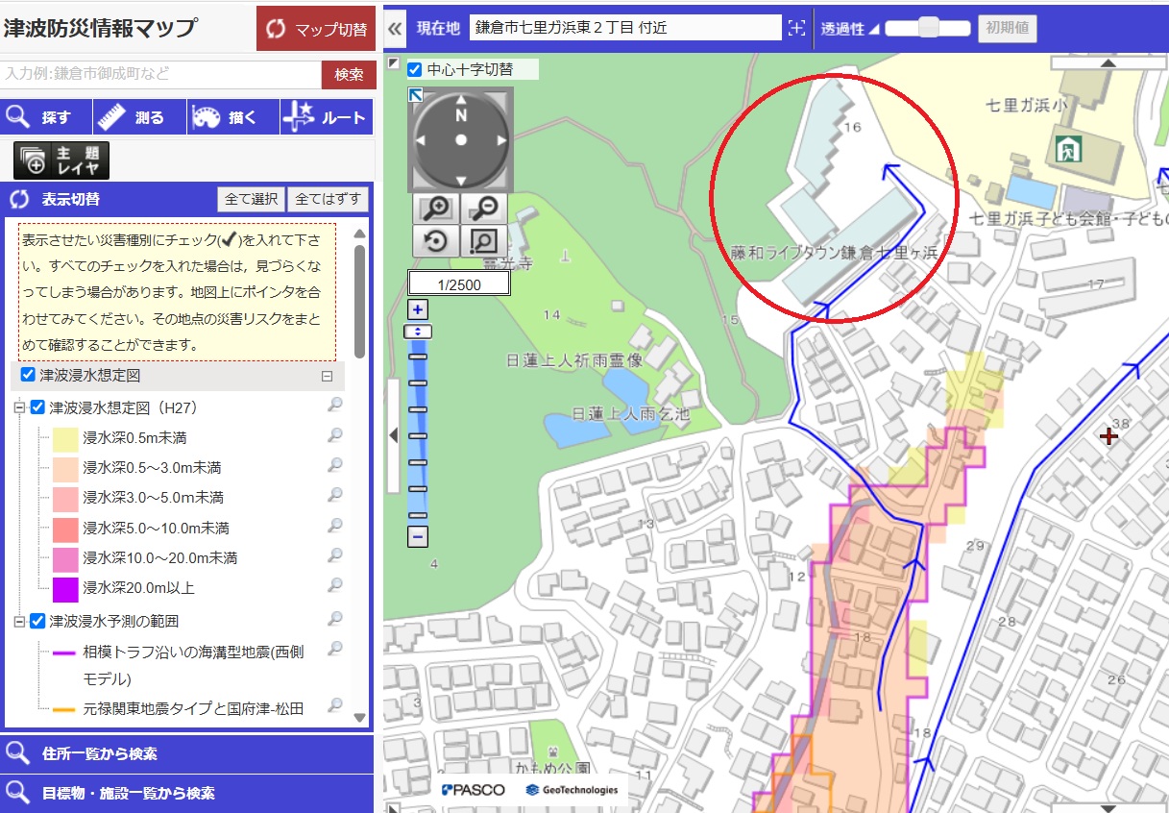Select the ルート route tab
Viewport: 1169px width, 813px height.
pos(327,117)
